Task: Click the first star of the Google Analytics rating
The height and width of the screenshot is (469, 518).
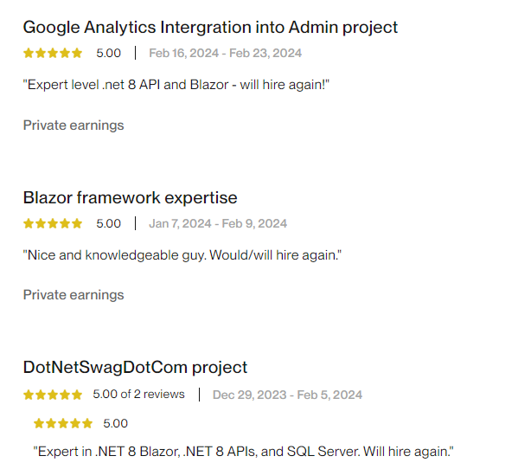Action: (x=29, y=53)
